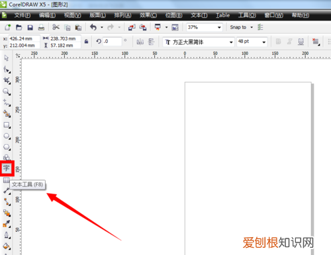Select the Crop tool
The width and height of the screenshot is (331, 255).
click(x=7, y=81)
